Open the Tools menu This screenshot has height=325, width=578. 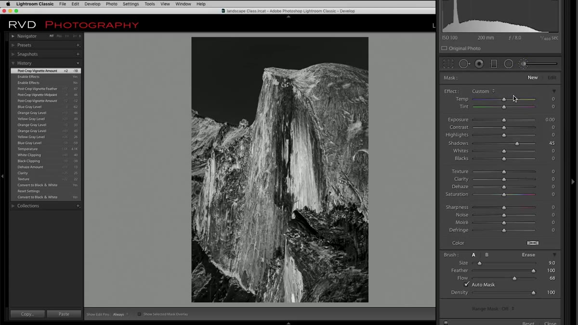150,4
